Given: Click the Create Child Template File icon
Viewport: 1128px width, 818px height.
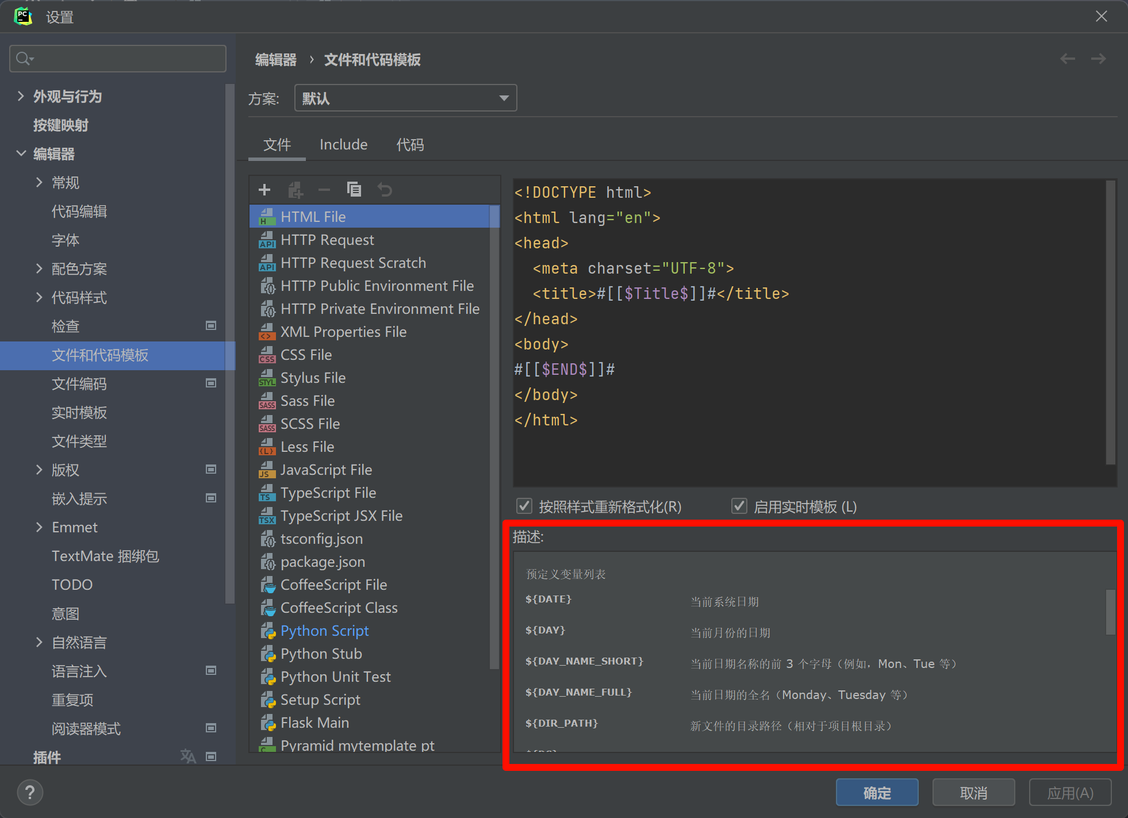Looking at the screenshot, I should click(x=295, y=190).
